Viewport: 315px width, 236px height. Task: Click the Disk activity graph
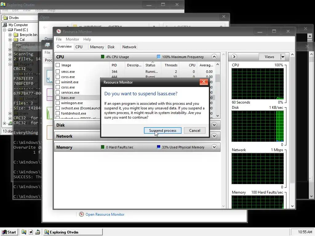tap(257, 126)
